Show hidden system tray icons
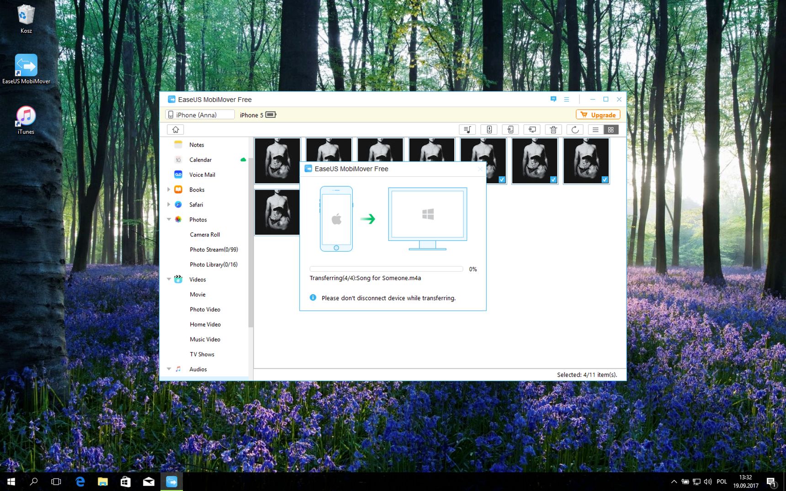Screen dimensions: 786x491 tap(674, 481)
